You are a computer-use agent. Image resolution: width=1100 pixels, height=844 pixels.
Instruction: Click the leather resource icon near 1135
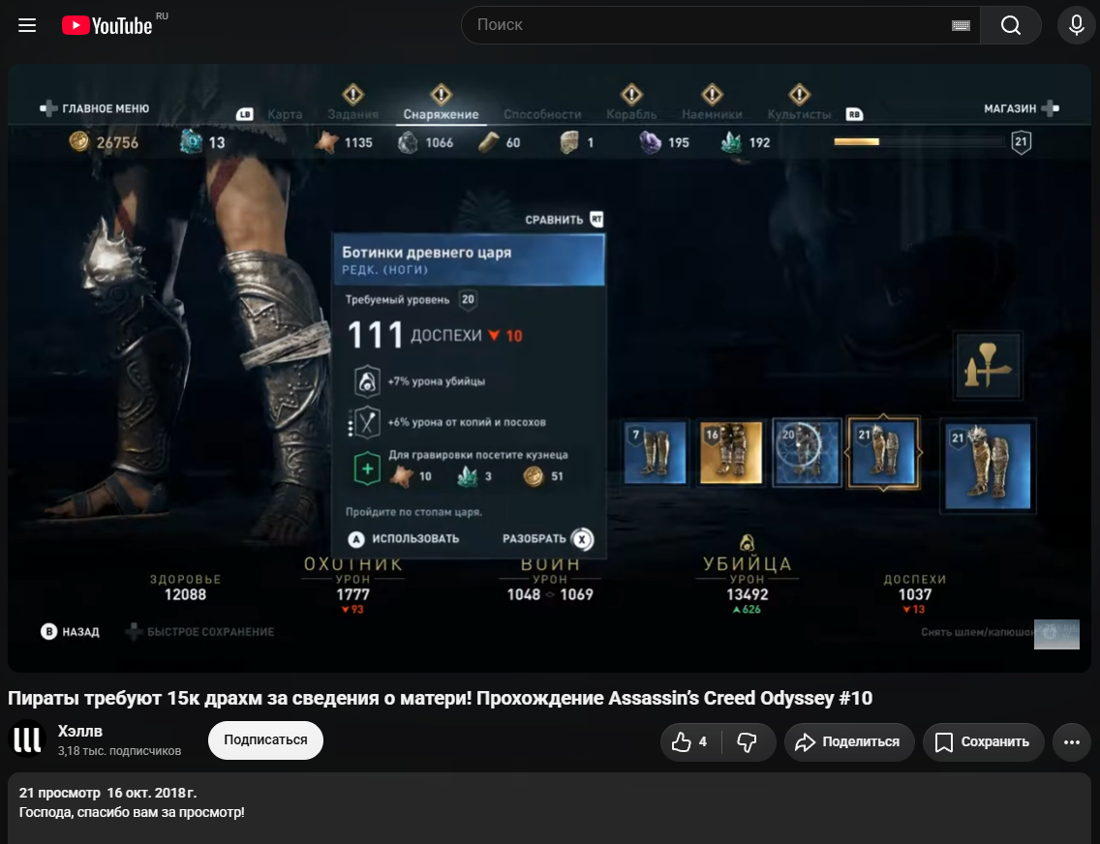326,142
